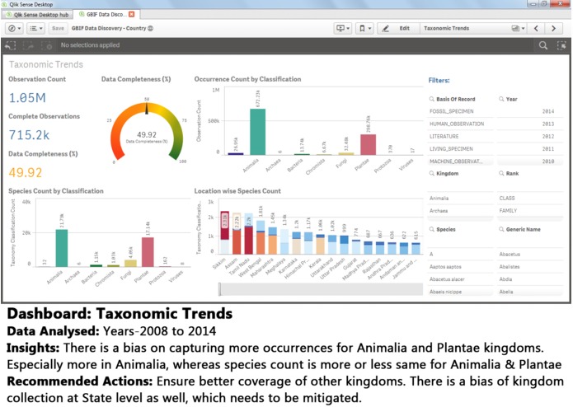This screenshot has height=407, width=573.
Task: Click the Animalia bar in Occurrence Count chart
Action: [x=257, y=132]
